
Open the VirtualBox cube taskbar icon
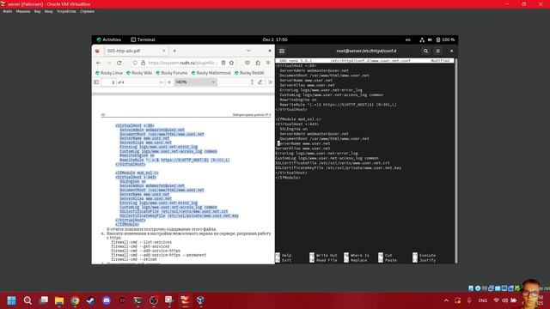(x=200, y=300)
